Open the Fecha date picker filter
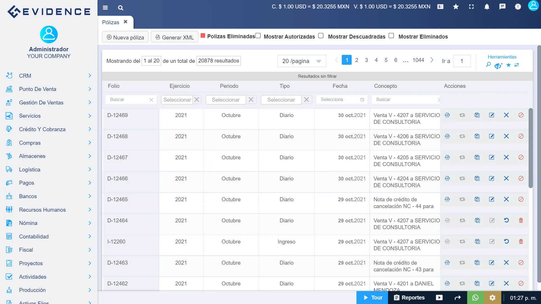541x304 pixels. tap(342, 100)
